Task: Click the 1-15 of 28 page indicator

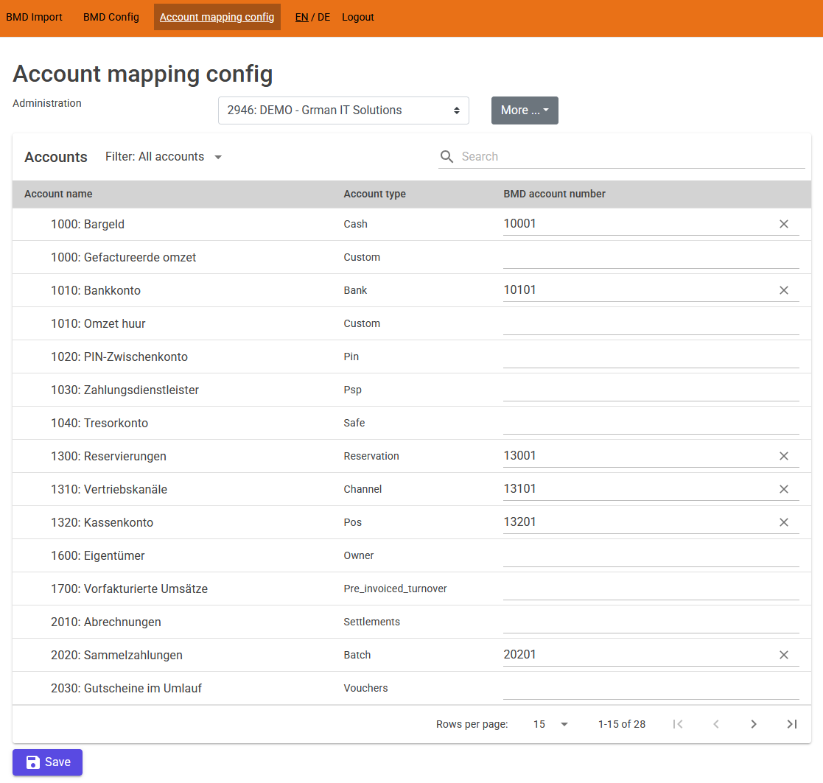Action: coord(621,724)
